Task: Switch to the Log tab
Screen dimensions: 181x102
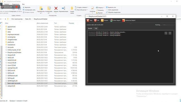Action: (x=96, y=28)
